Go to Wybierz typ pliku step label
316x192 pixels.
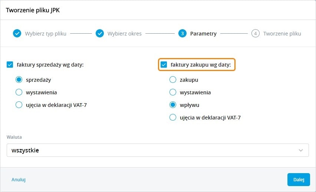pyautogui.click(x=46, y=34)
